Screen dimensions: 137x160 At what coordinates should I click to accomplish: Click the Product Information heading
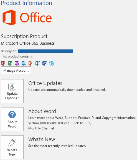click(26, 3)
